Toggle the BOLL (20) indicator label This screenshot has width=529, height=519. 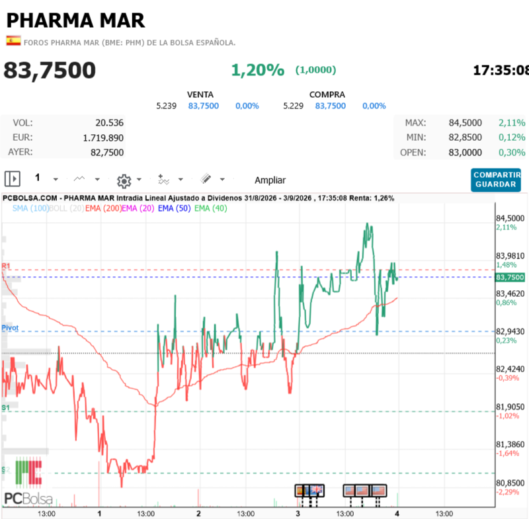(67, 208)
